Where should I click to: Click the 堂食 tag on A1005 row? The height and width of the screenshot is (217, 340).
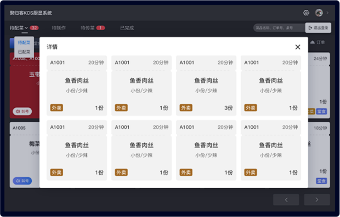(x=321, y=181)
